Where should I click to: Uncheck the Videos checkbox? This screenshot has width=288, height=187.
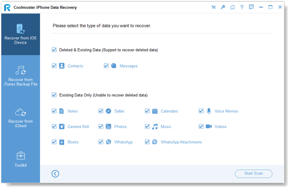pos(201,127)
